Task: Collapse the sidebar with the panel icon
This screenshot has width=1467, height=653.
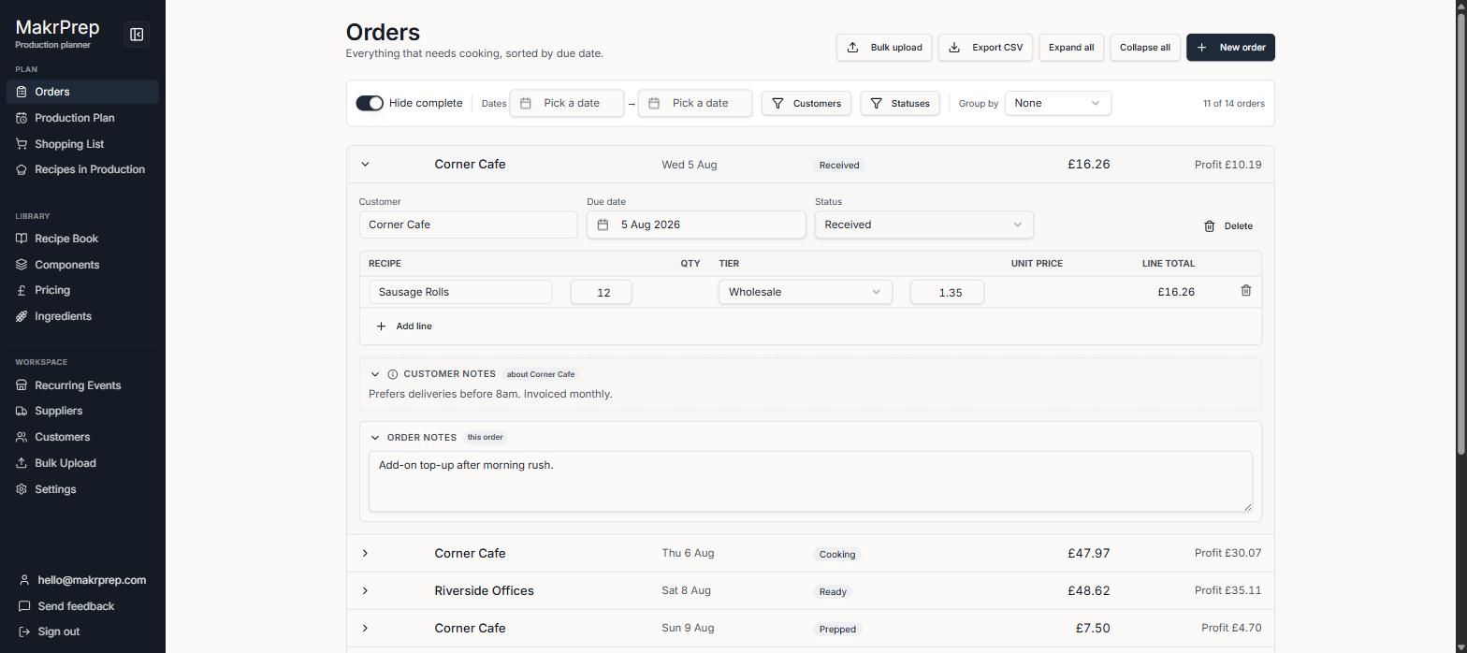Action: pyautogui.click(x=137, y=35)
